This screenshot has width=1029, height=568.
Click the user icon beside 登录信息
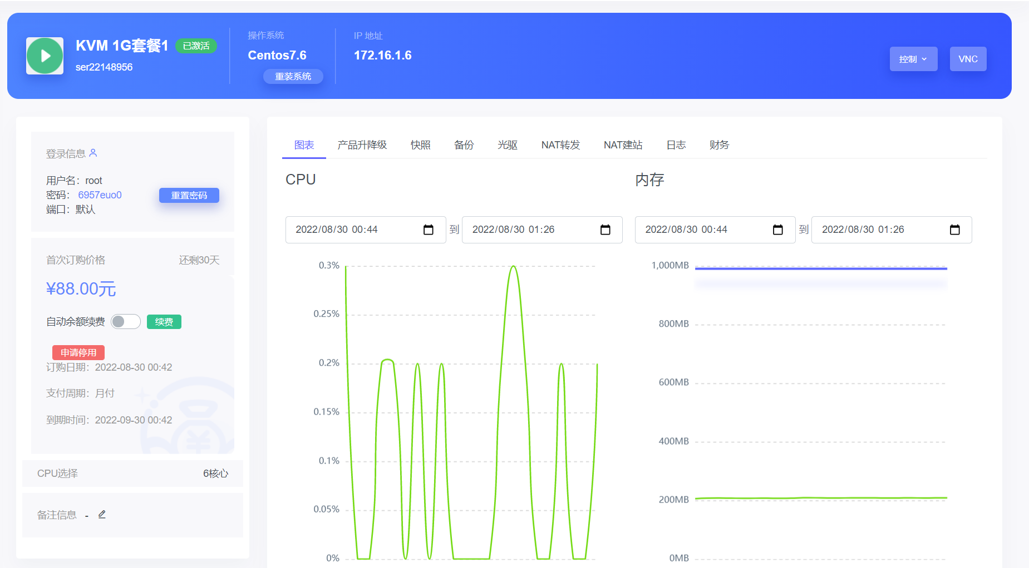point(93,153)
